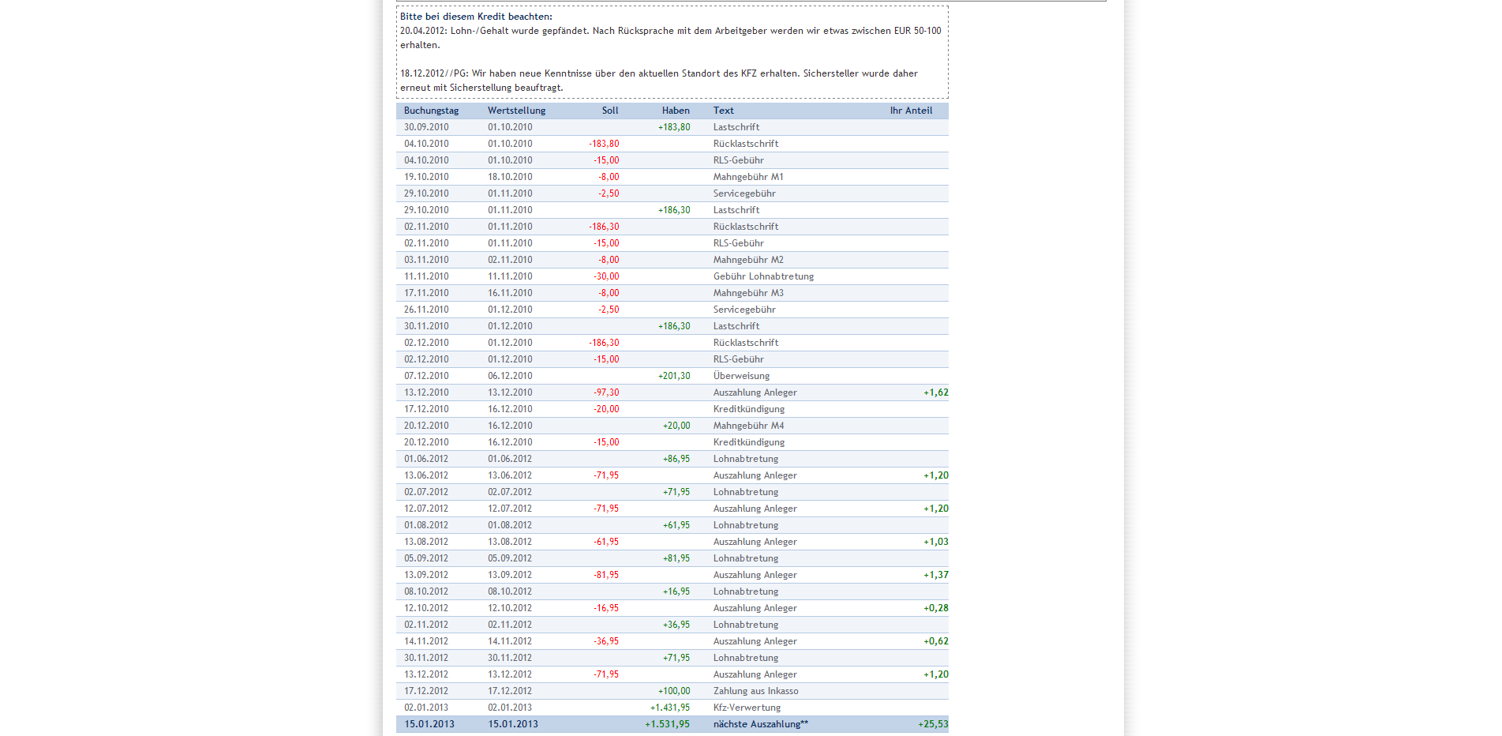1502x736 pixels.
Task: Click the Kfz-Verwertung entry
Action: [x=747, y=708]
